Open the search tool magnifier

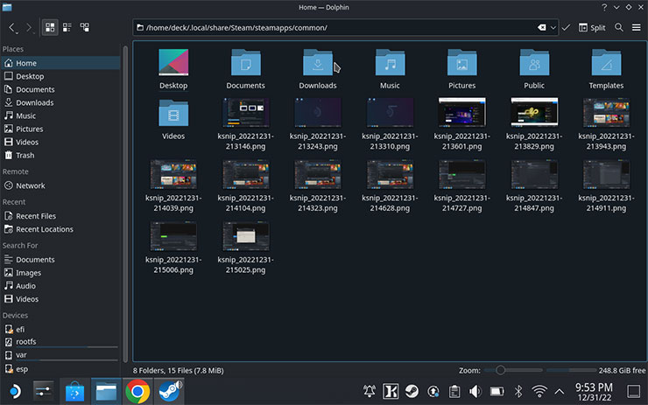click(619, 28)
